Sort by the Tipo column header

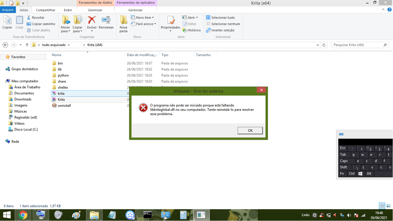pos(177,55)
